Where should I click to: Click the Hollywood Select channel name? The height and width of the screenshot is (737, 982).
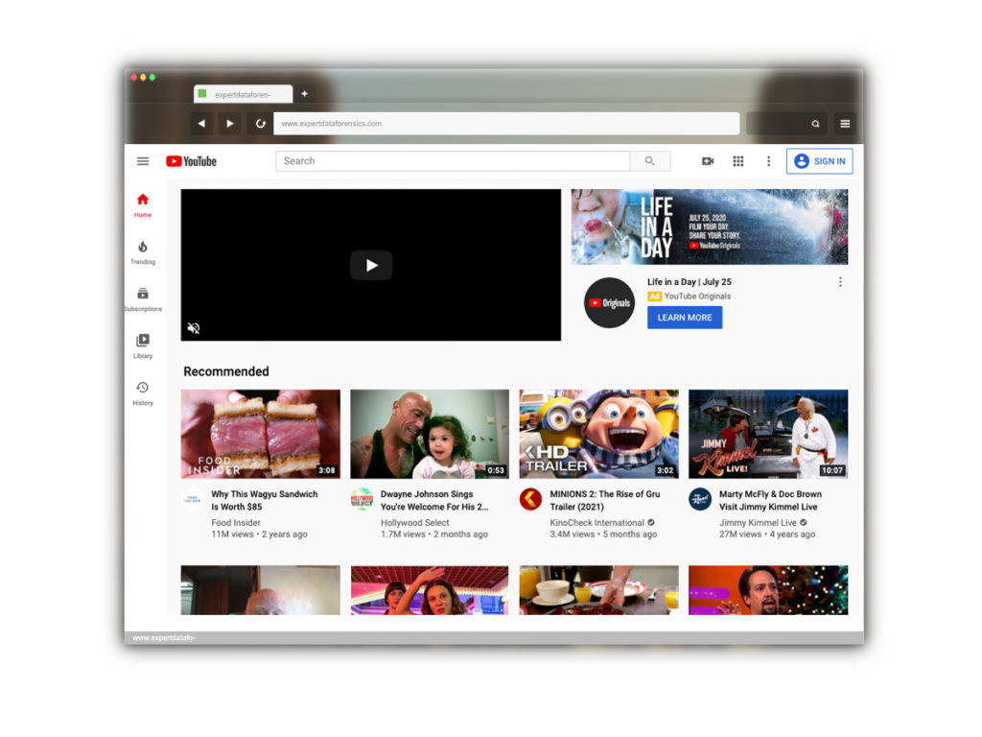[414, 523]
